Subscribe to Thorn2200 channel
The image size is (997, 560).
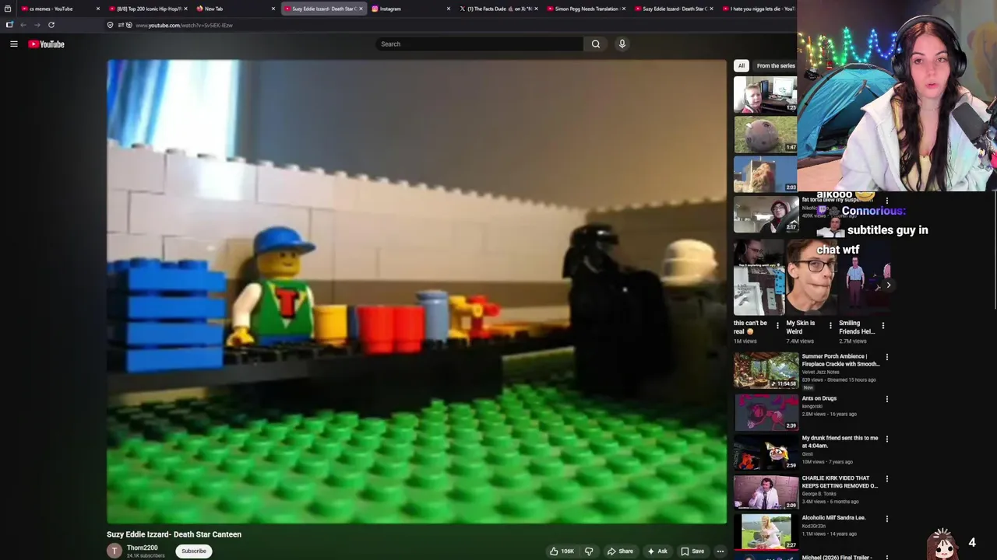tap(194, 551)
